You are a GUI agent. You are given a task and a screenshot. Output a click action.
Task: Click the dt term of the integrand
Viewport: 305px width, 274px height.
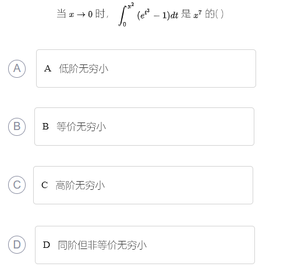(x=174, y=15)
